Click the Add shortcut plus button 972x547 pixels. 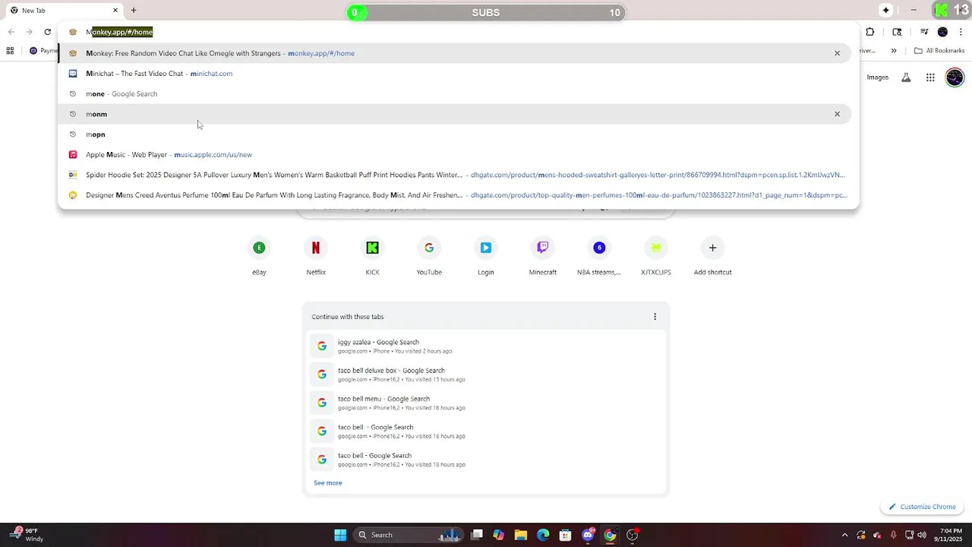coord(712,248)
